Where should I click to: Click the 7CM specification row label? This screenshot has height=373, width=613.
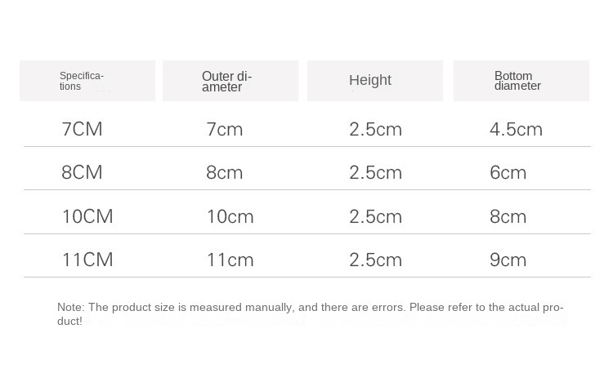[x=82, y=129]
